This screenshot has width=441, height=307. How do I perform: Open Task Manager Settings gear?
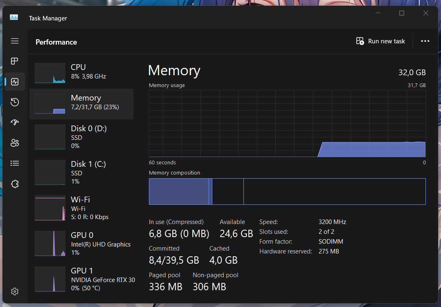15,291
